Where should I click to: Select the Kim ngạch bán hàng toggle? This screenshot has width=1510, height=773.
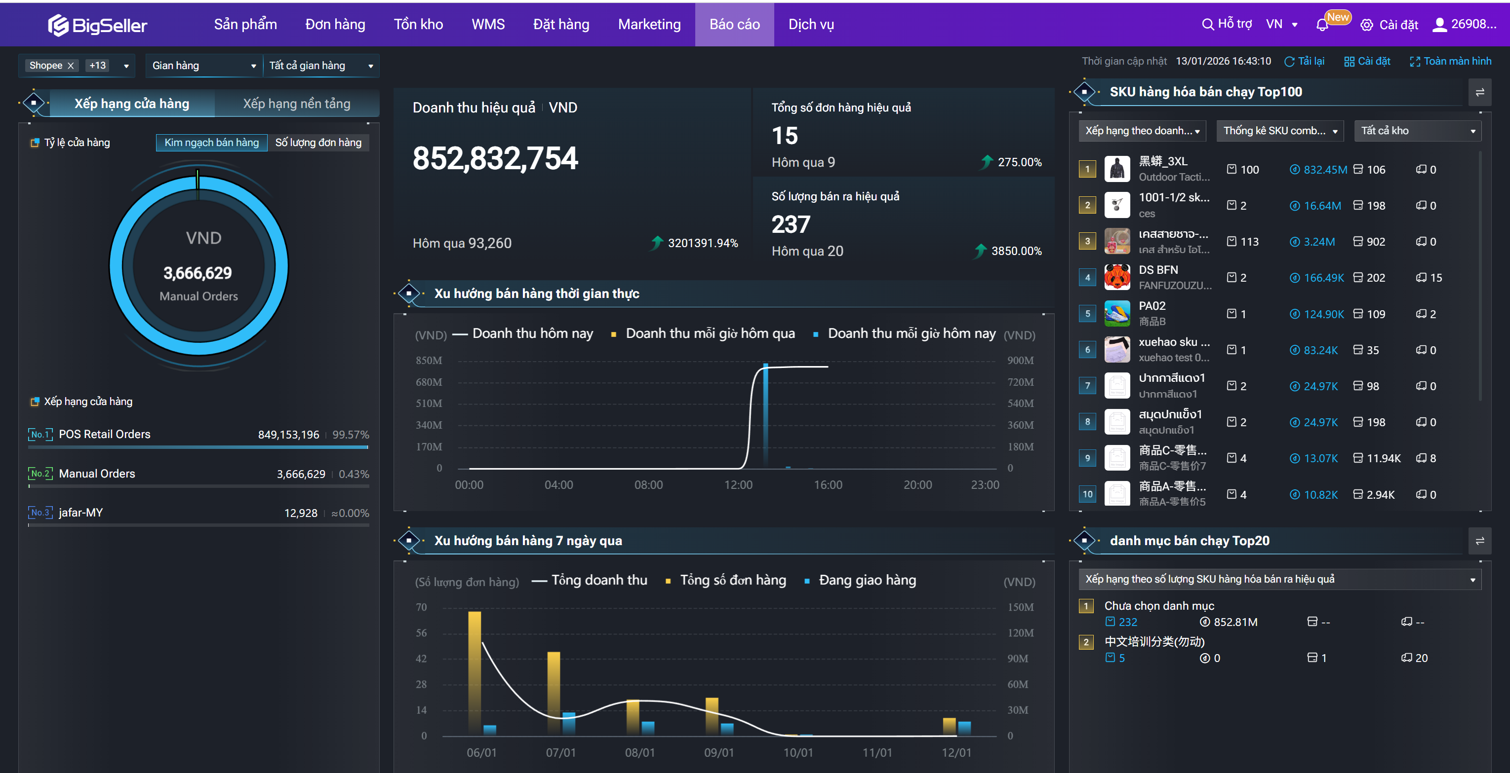(211, 142)
